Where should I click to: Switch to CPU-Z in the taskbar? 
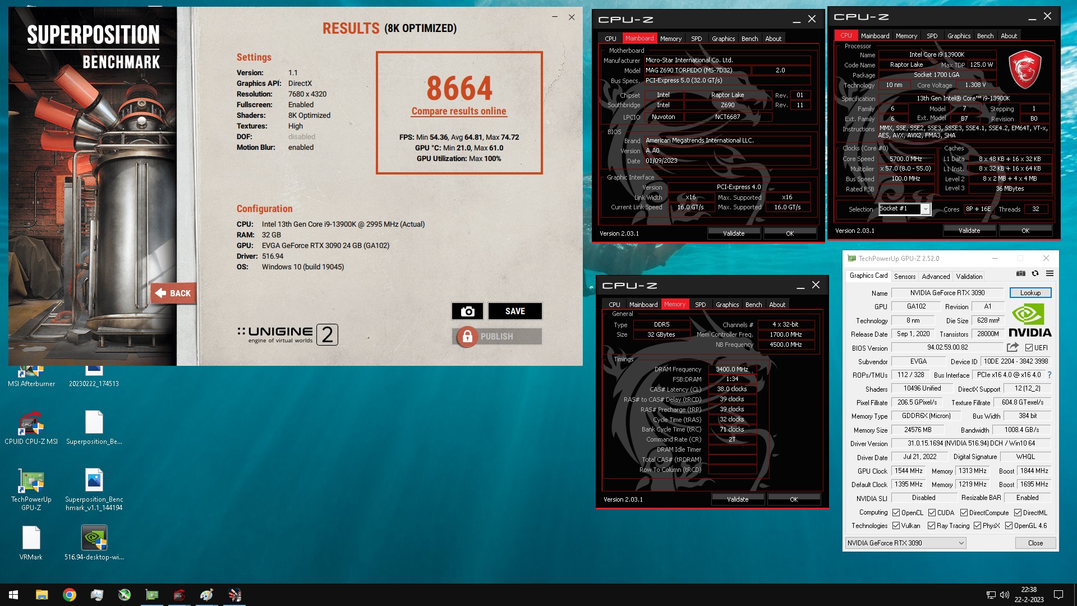179,595
